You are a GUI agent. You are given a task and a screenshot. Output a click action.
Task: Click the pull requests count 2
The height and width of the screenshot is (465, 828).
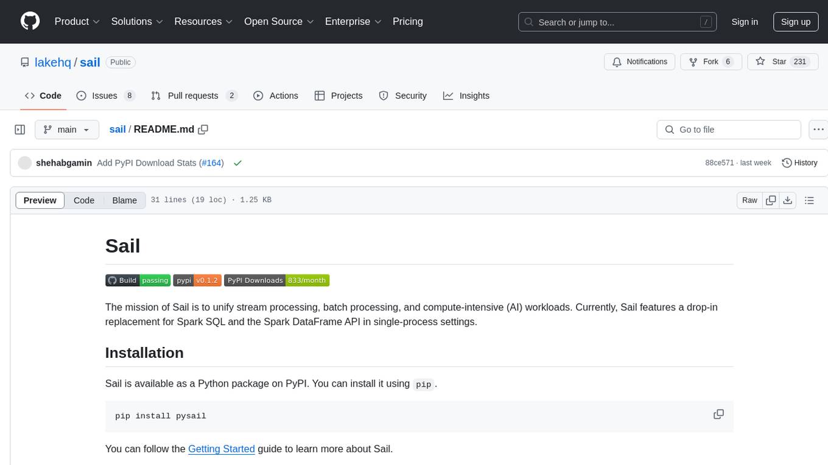pyautogui.click(x=231, y=96)
